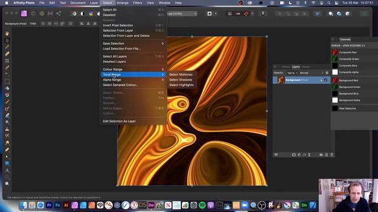Switch to the Export persona icon
This screenshot has width=378, height=212.
point(58,14)
